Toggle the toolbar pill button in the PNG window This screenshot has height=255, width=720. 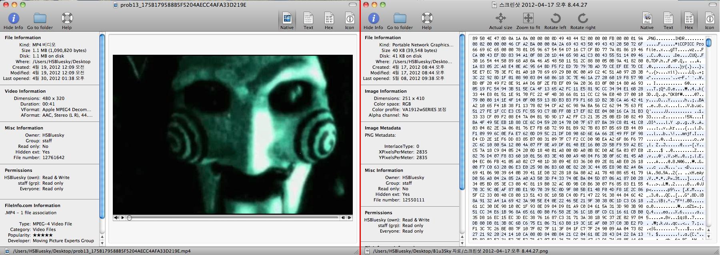pyautogui.click(x=712, y=5)
